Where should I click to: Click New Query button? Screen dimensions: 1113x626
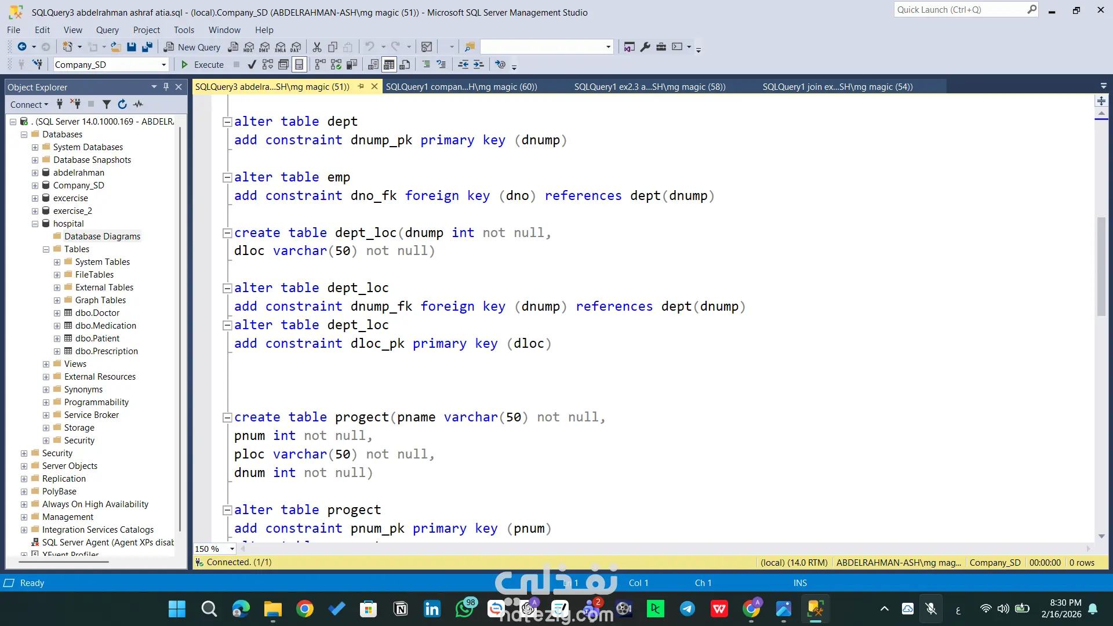pyautogui.click(x=192, y=47)
